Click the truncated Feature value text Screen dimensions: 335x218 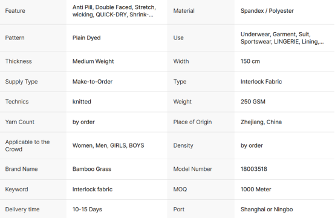coord(114,11)
